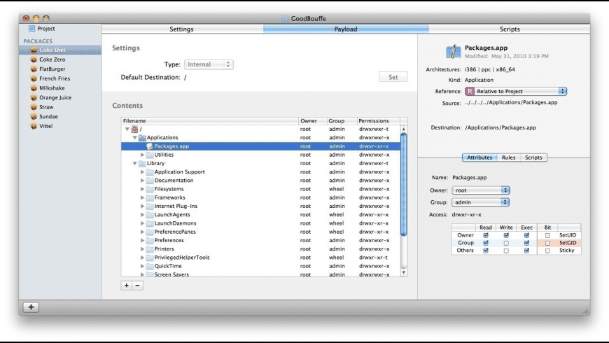
Task: Click the Packages.app icon in the inspector
Action: tap(453, 51)
